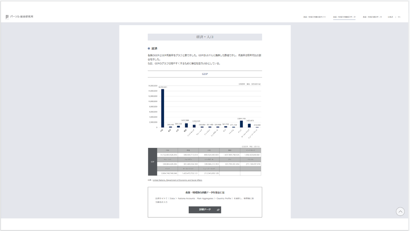Switch language to 日本語
The width and height of the screenshot is (410, 231).
[390, 17]
